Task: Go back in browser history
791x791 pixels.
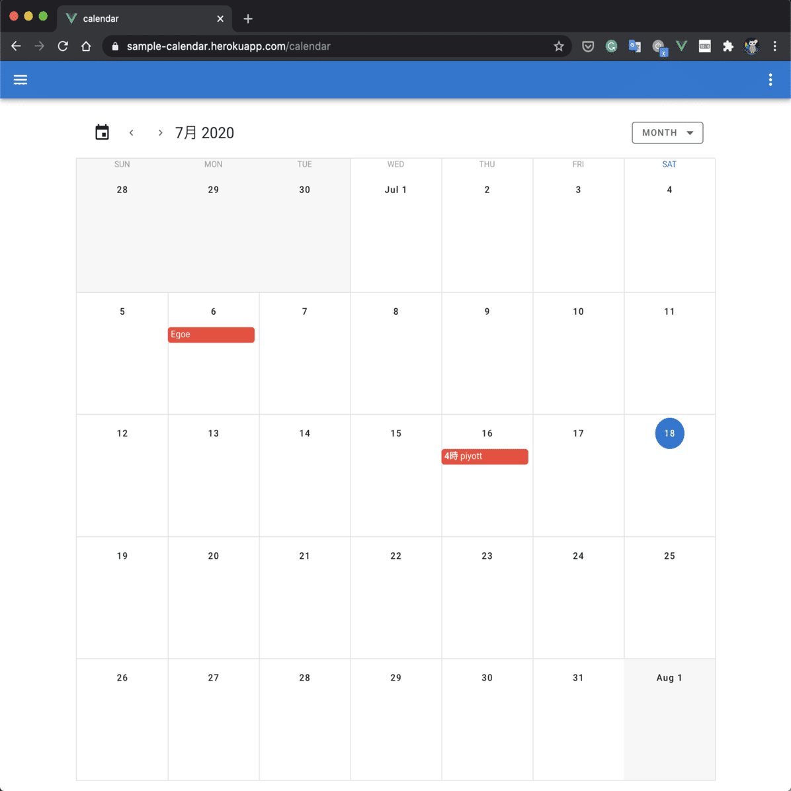Action: [x=16, y=46]
